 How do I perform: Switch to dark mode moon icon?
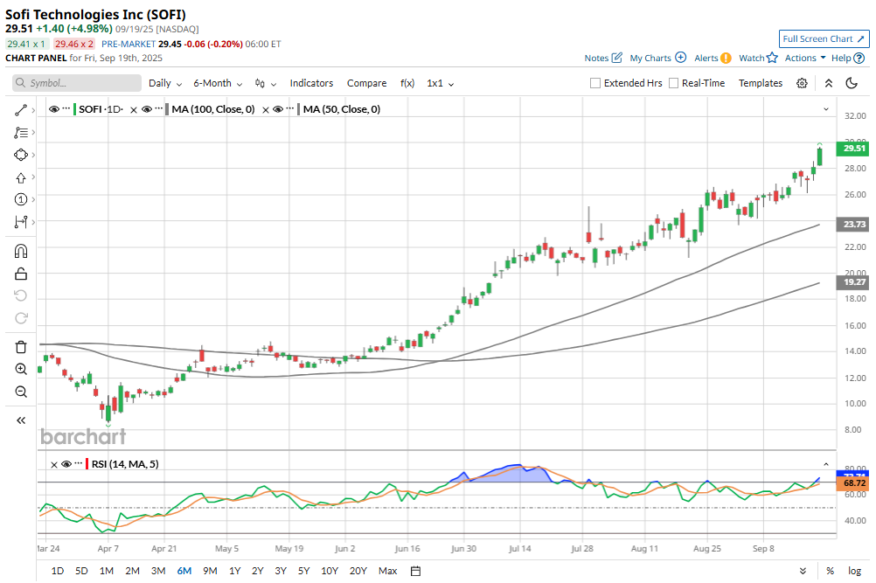click(852, 83)
